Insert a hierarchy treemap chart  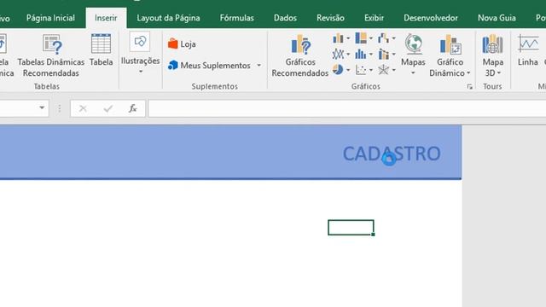click(361, 38)
